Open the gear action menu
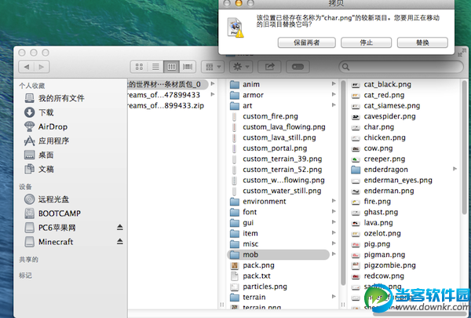The image size is (471, 318). (x=241, y=67)
